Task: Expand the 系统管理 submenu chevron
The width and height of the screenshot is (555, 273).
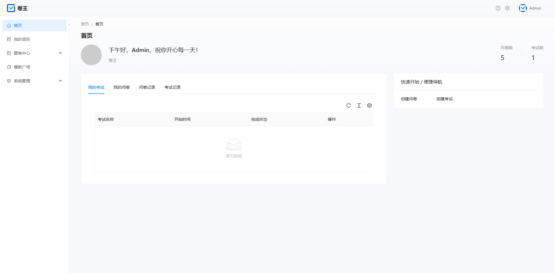Action: pyautogui.click(x=60, y=81)
